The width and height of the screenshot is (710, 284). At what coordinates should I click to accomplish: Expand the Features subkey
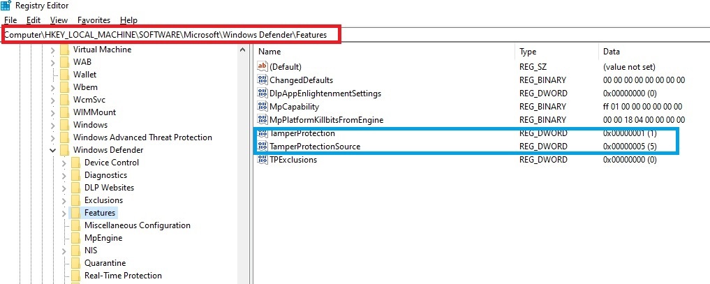(64, 213)
